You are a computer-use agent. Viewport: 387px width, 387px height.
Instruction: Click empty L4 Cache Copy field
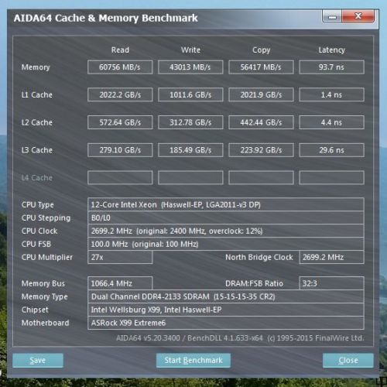click(x=261, y=177)
